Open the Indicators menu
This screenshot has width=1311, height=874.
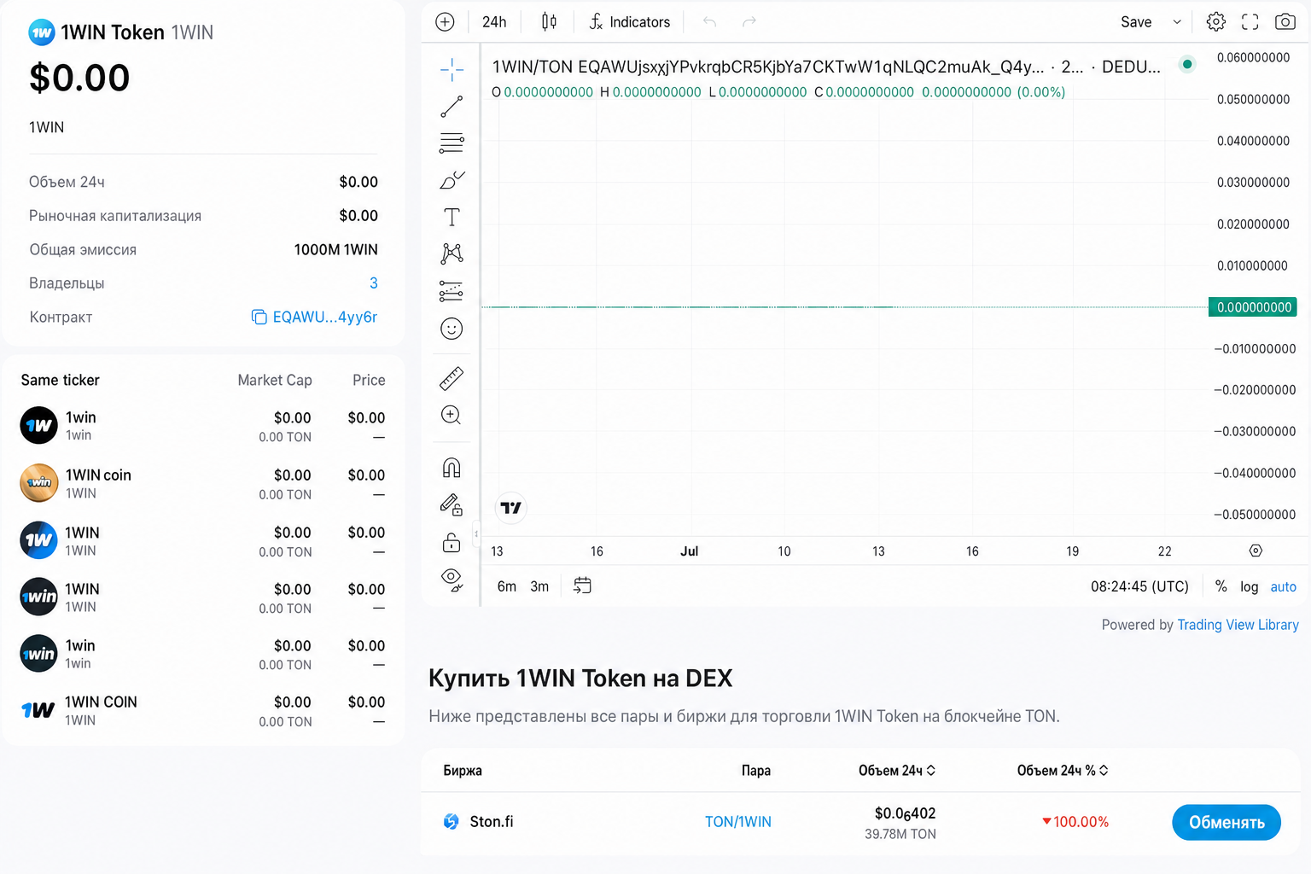pyautogui.click(x=630, y=22)
